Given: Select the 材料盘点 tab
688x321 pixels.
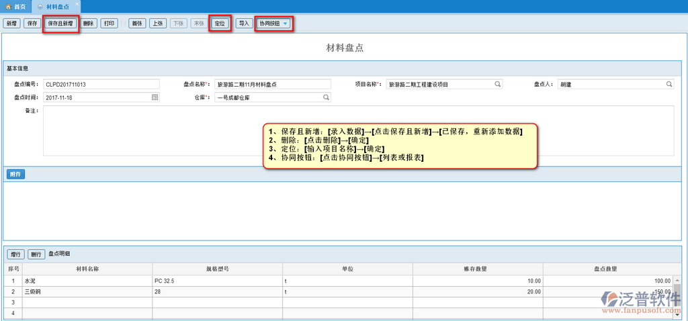Looking at the screenshot, I should [x=56, y=5].
